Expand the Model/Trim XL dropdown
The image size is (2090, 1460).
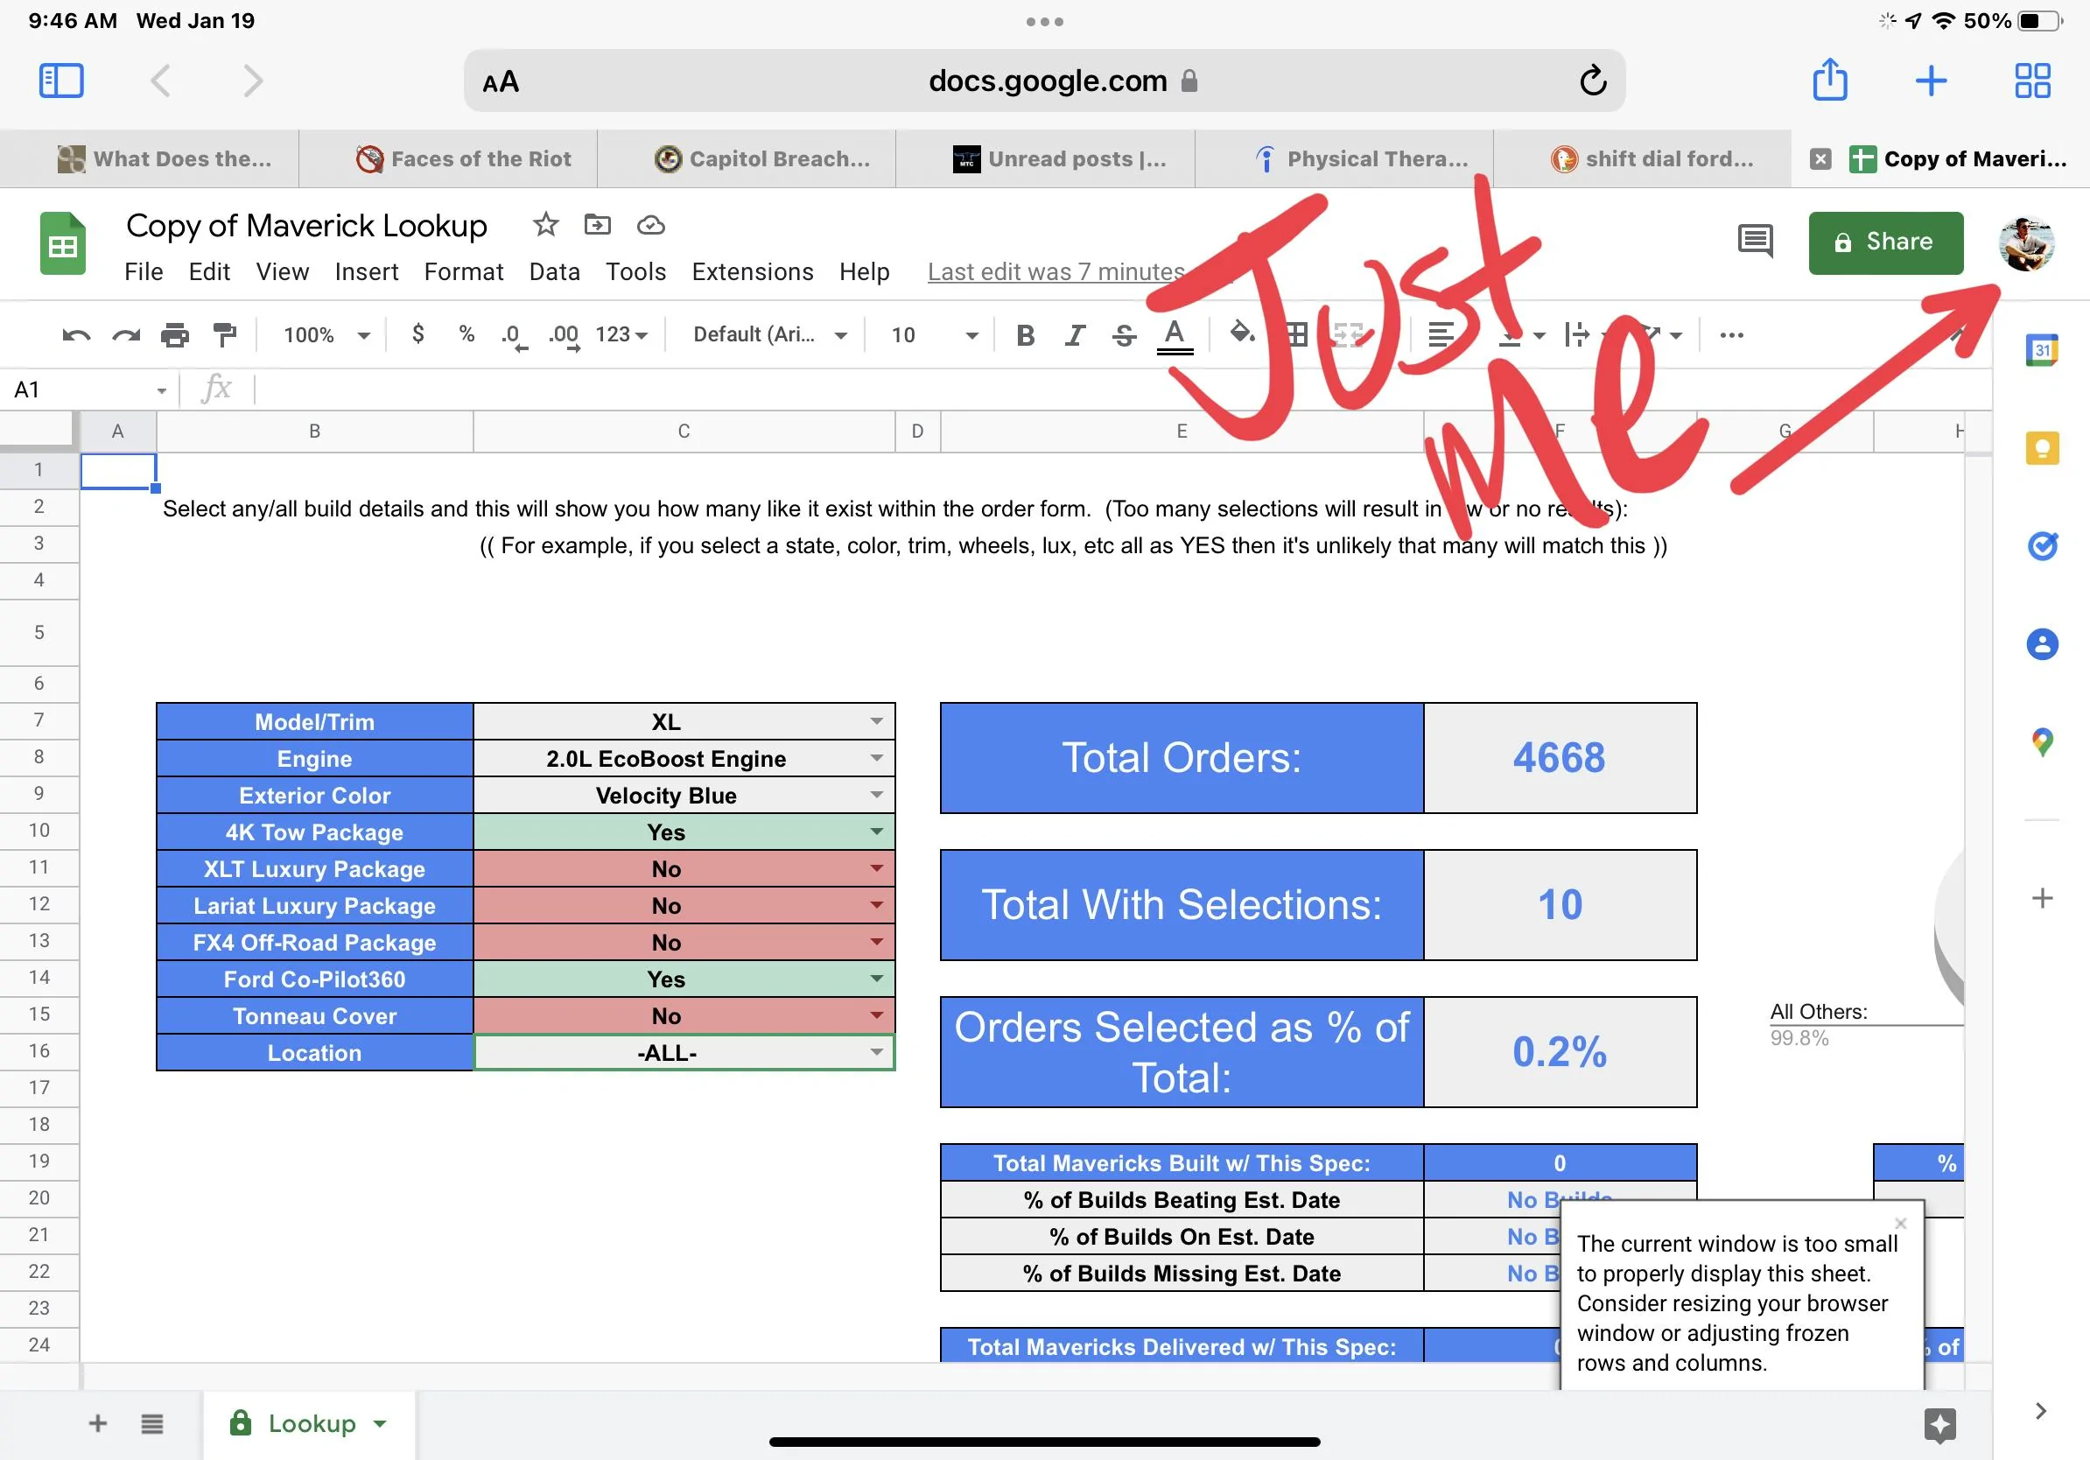tap(876, 722)
